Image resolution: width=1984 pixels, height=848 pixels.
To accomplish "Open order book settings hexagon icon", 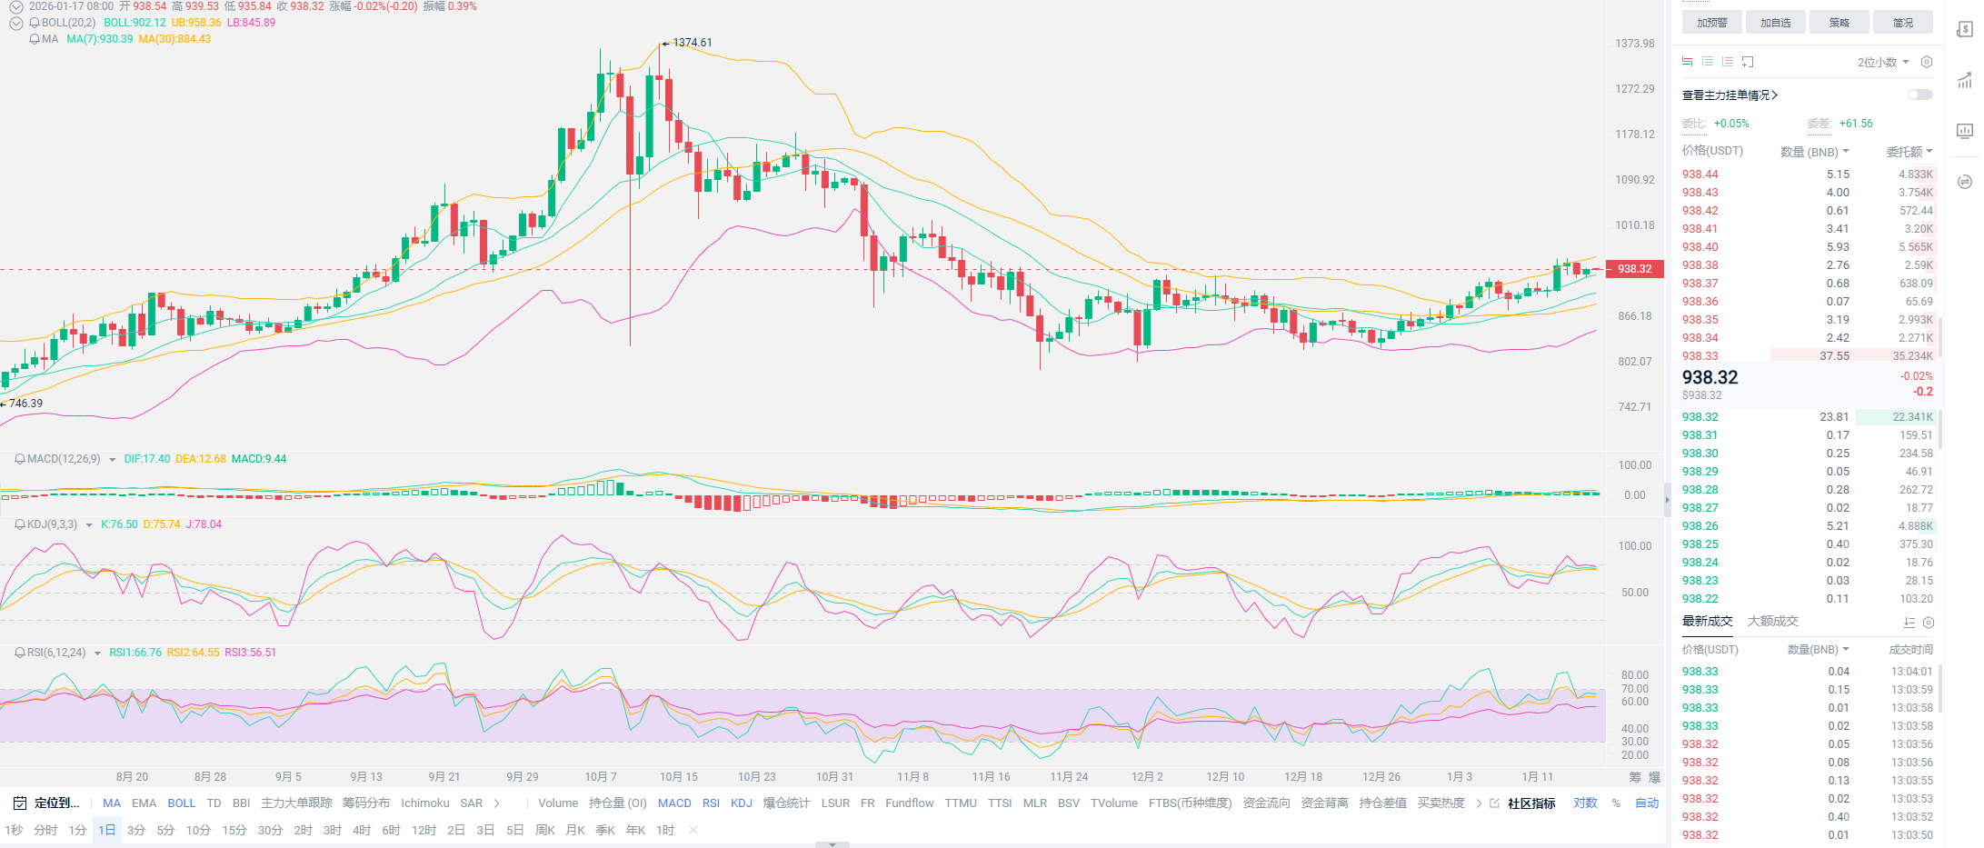I will 1927,62.
